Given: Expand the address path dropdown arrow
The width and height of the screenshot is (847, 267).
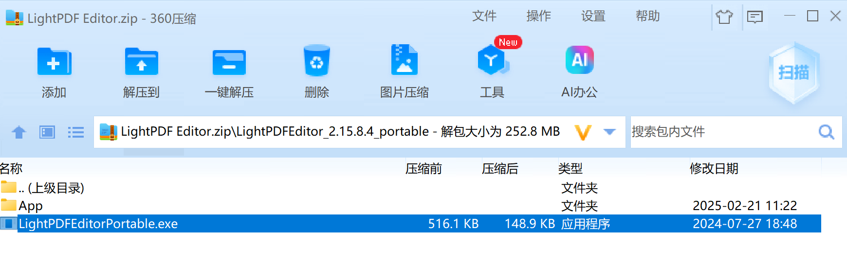Looking at the screenshot, I should pos(609,132).
